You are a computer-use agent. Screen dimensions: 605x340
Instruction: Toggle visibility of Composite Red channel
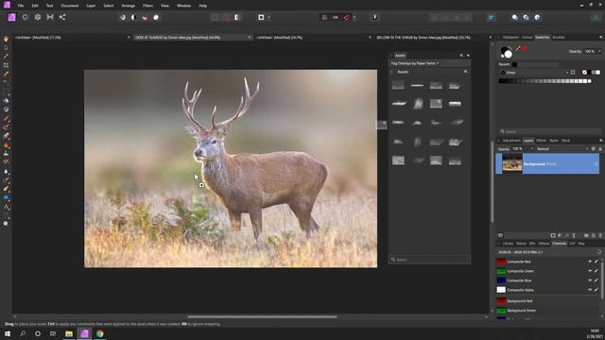pos(590,262)
